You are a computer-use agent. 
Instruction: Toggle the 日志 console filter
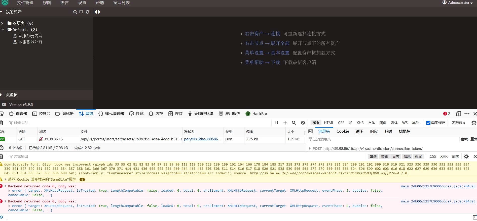[396, 156]
